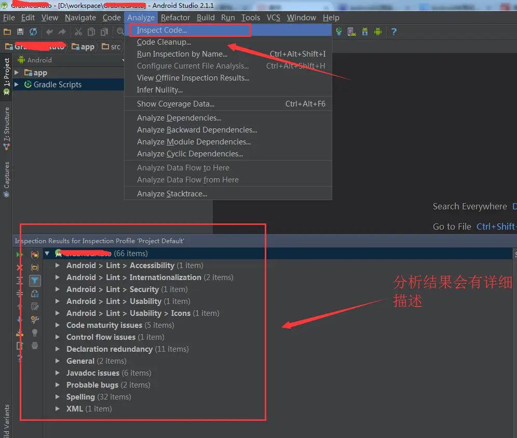Viewport: 517px width, 438px height.
Task: Expand Android Lint Security results
Action: pyautogui.click(x=58, y=289)
